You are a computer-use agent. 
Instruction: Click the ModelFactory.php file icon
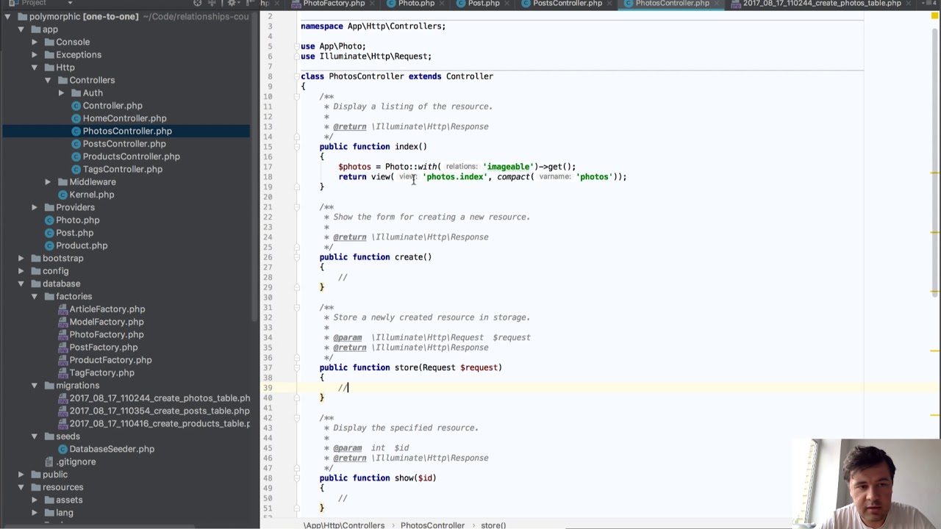(x=62, y=322)
